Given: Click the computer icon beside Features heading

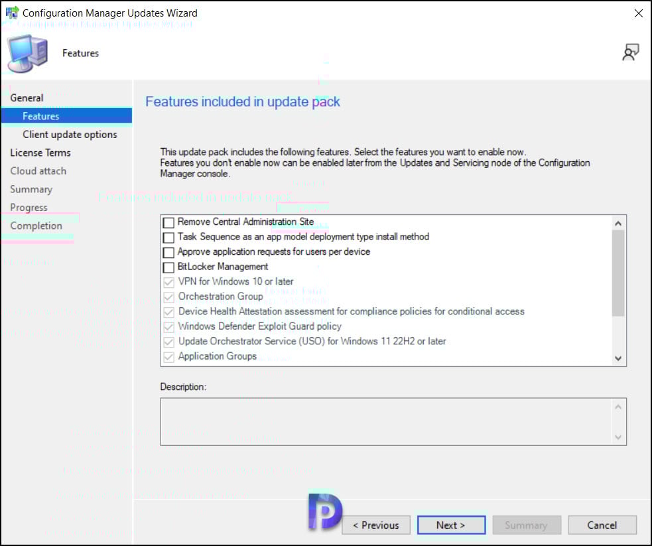Looking at the screenshot, I should pos(27,54).
